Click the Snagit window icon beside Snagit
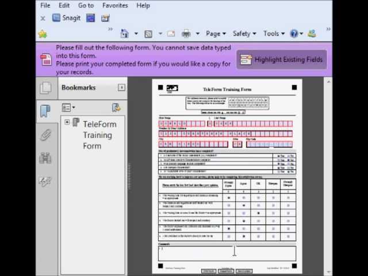368x276 pixels. pos(91,18)
